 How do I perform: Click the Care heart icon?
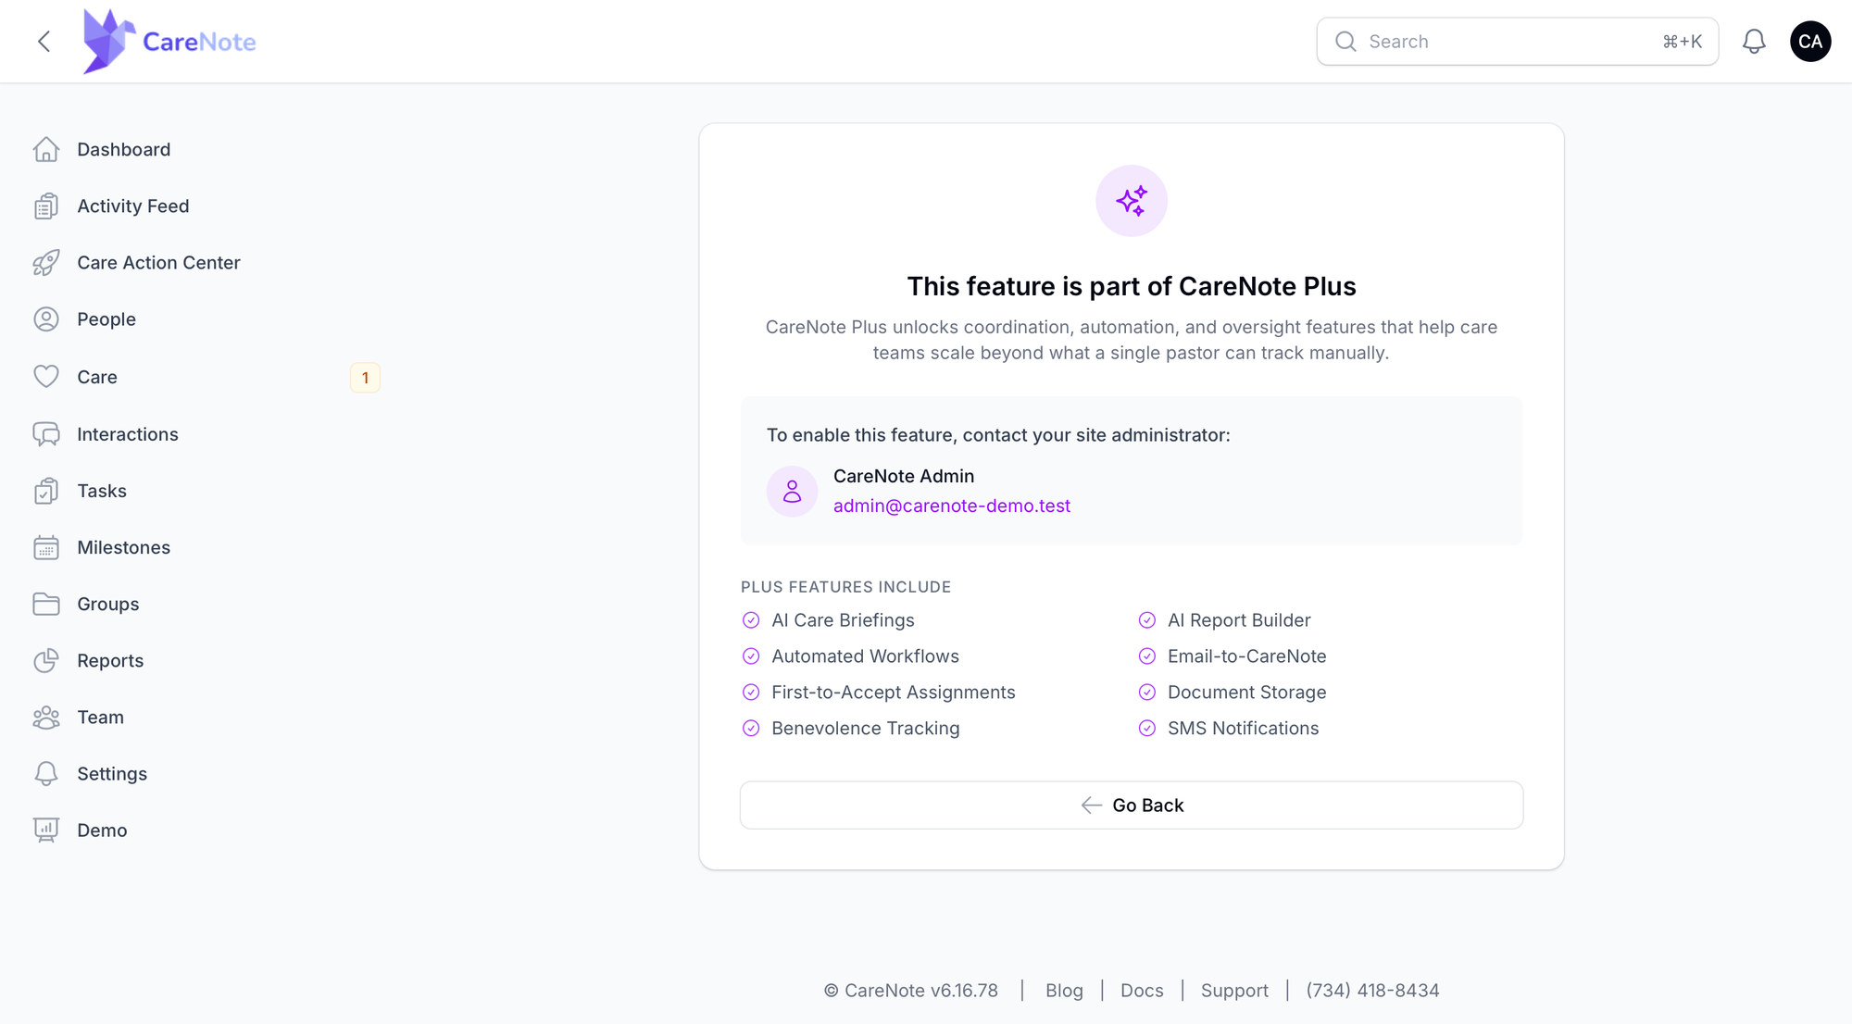46,377
